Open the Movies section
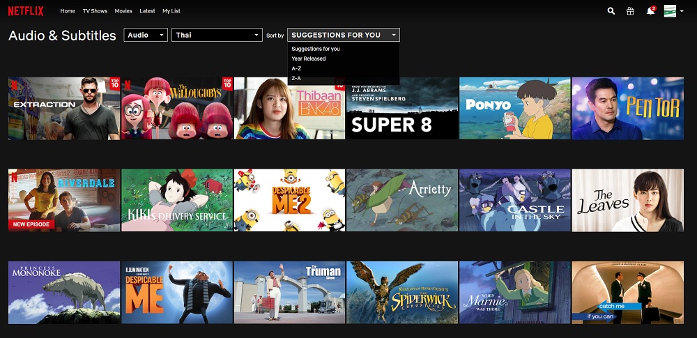 123,11
